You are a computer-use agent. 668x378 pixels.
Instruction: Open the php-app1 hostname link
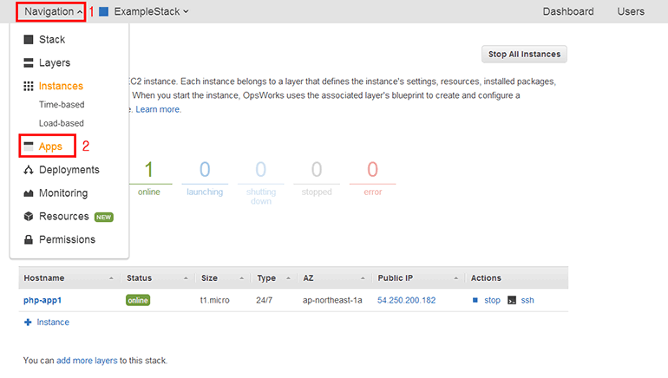coord(43,300)
